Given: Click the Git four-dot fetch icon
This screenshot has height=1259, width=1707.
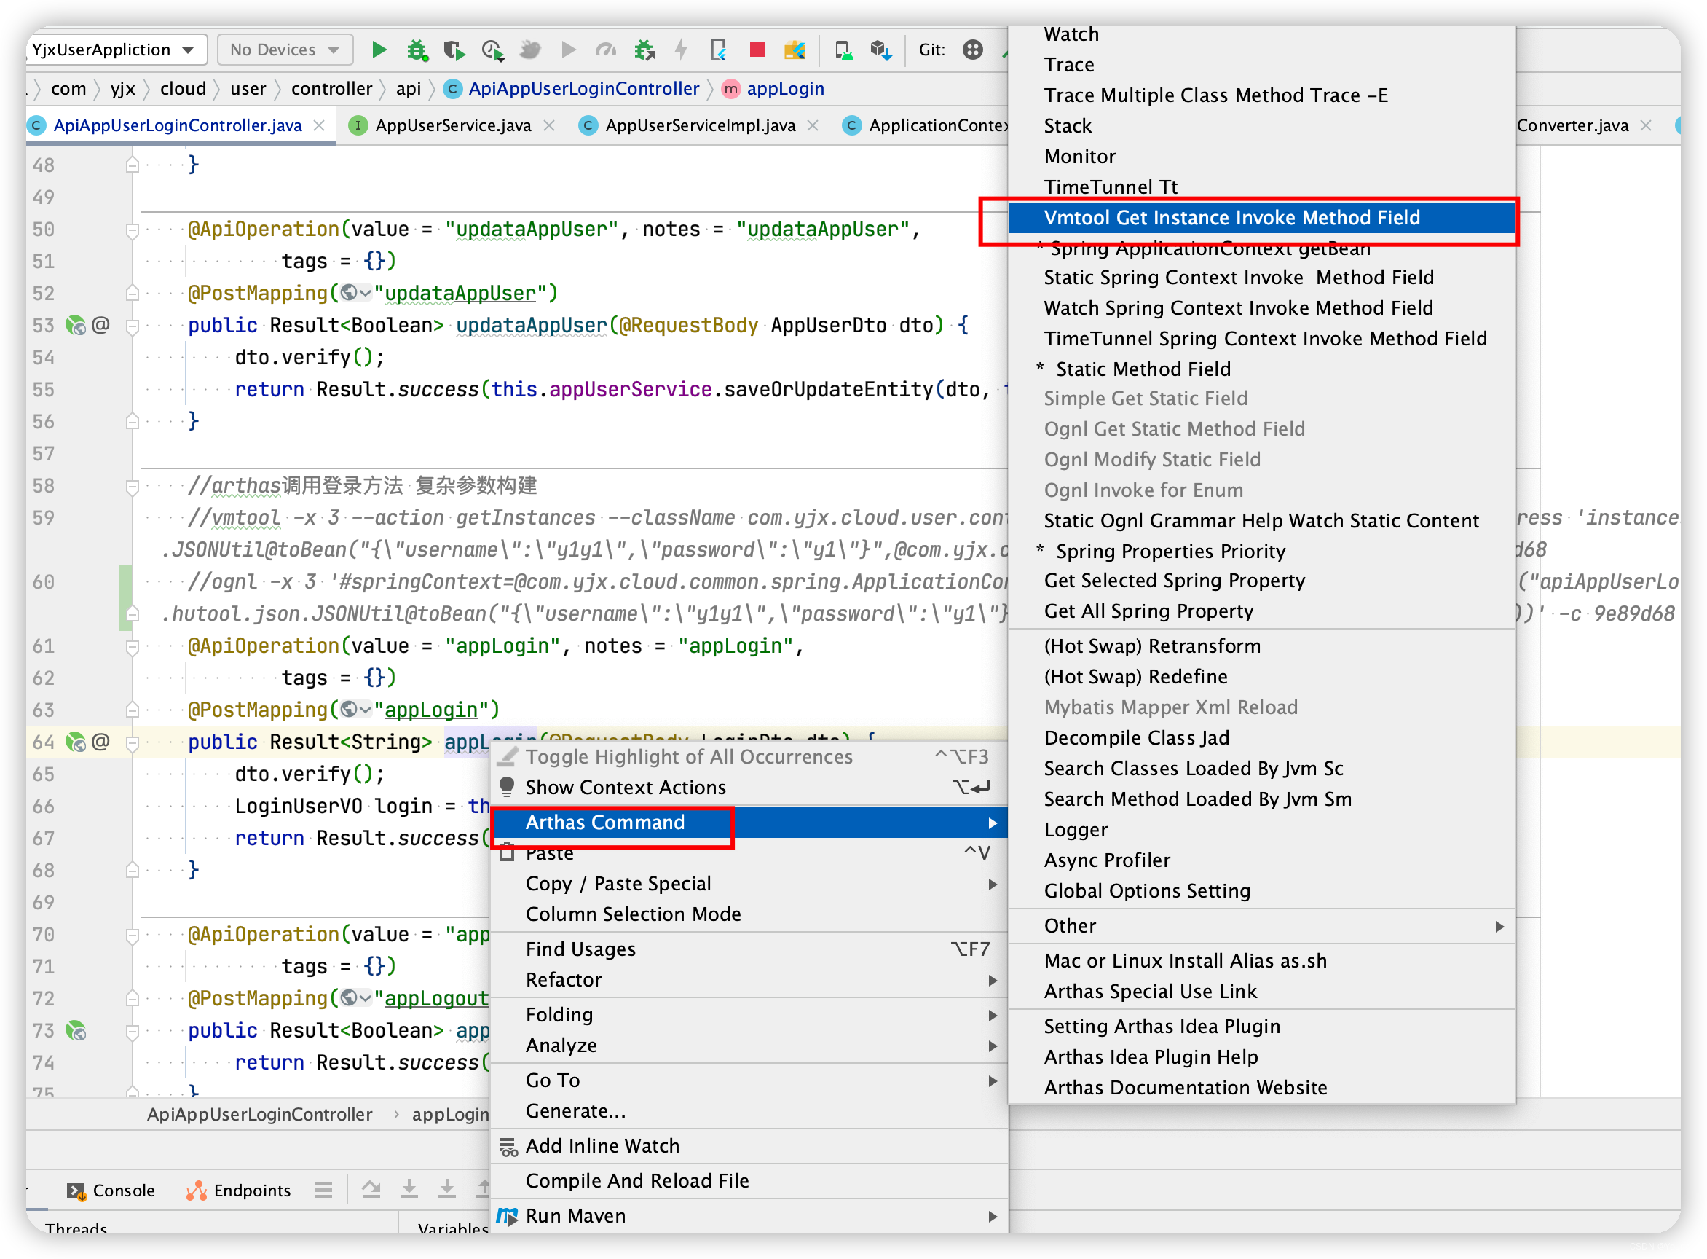Looking at the screenshot, I should click(972, 50).
